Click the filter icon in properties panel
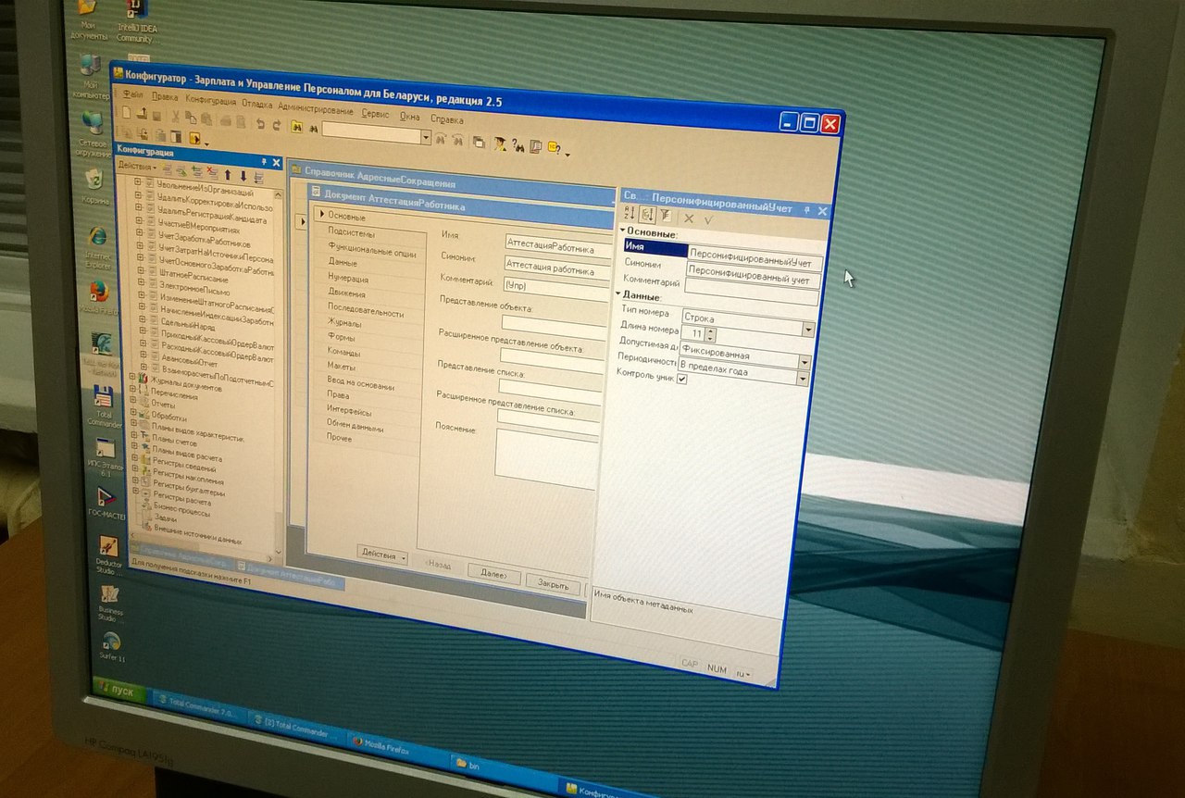The image size is (1185, 798). (665, 215)
